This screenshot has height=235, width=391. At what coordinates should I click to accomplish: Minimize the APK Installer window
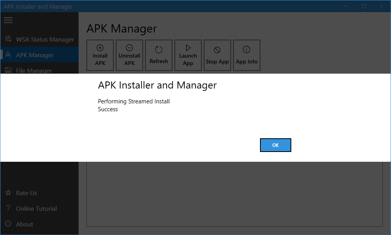(346, 6)
